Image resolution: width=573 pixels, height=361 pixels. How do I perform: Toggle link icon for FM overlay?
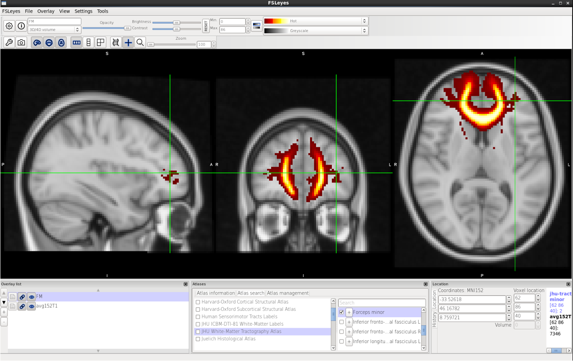point(22,297)
